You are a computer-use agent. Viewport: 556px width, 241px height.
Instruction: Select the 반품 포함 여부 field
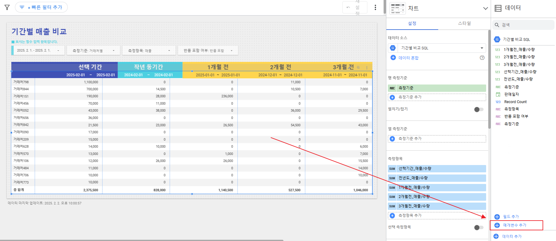pos(516,116)
